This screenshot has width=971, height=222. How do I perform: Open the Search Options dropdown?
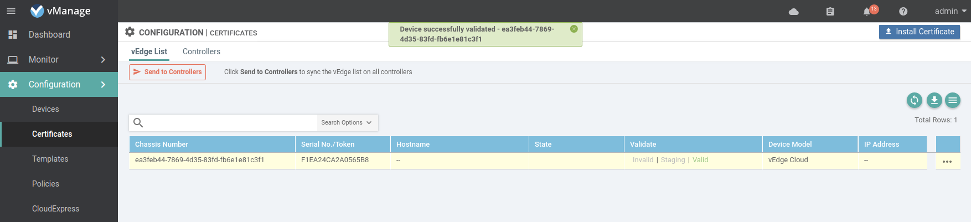click(347, 123)
